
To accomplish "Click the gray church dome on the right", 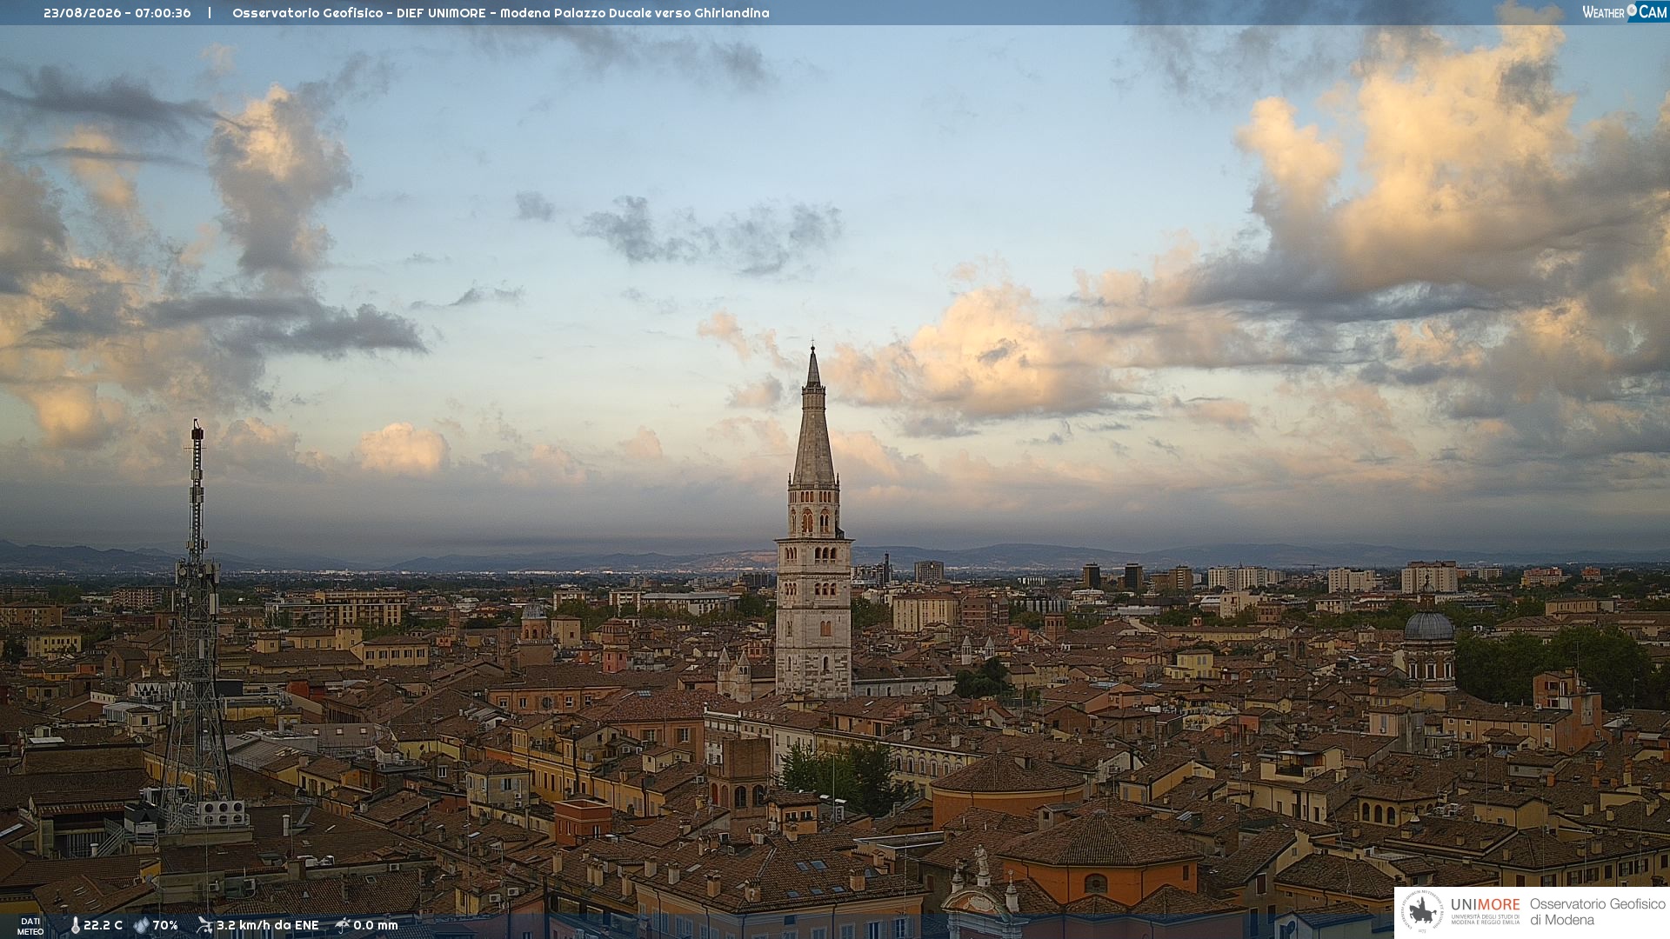I will click(x=1429, y=626).
